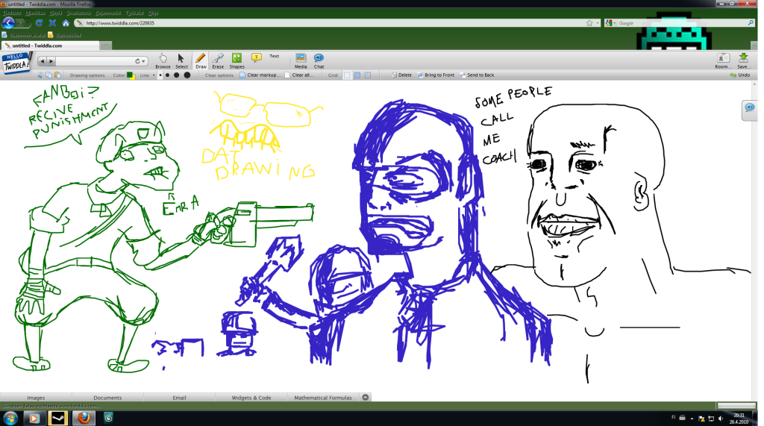Open the address bar history dropdown

(598, 23)
